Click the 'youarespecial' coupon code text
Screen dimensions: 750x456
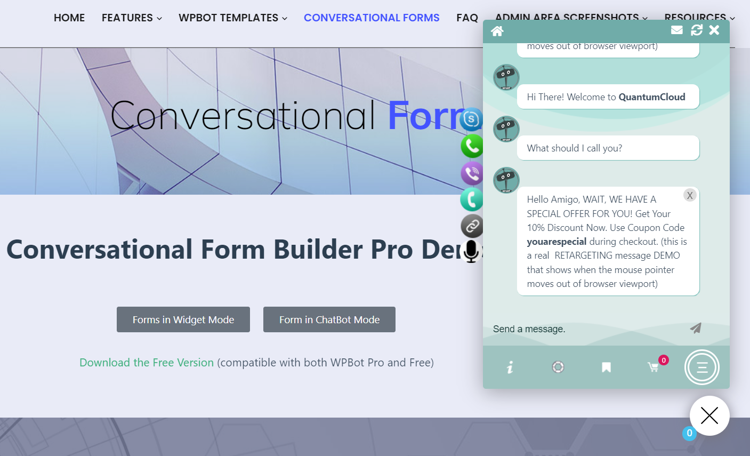tap(557, 242)
